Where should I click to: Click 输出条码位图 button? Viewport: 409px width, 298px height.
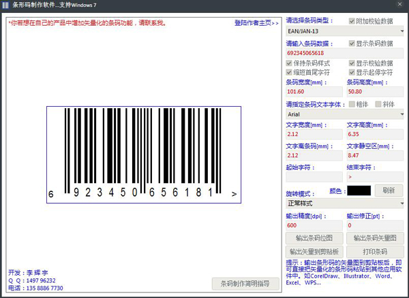(314, 238)
